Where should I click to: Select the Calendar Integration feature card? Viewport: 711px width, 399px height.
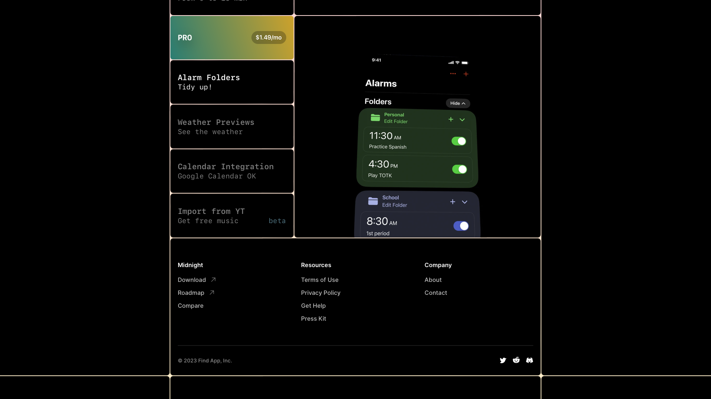[x=232, y=171]
